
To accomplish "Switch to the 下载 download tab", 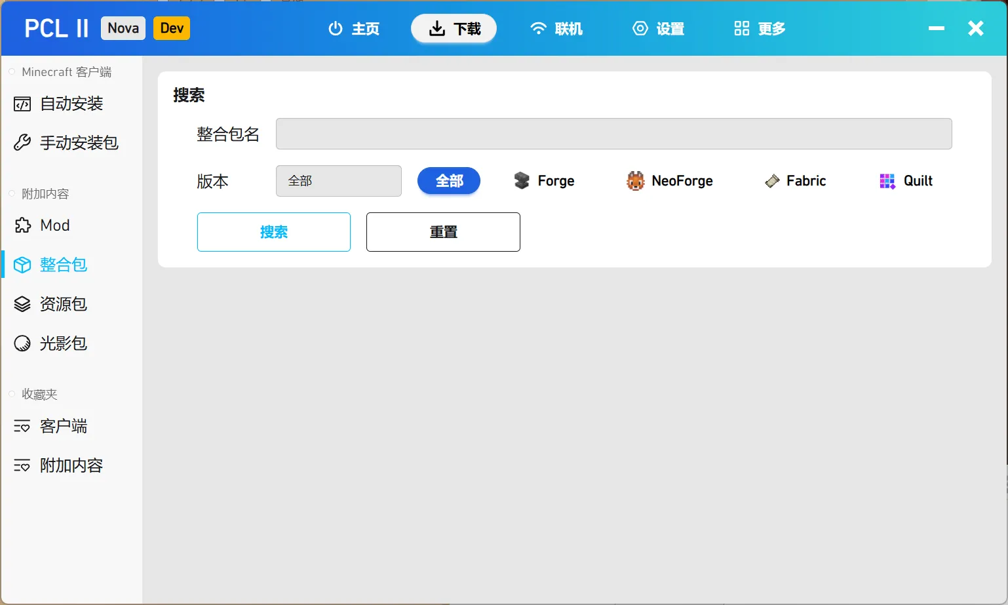I will point(454,29).
